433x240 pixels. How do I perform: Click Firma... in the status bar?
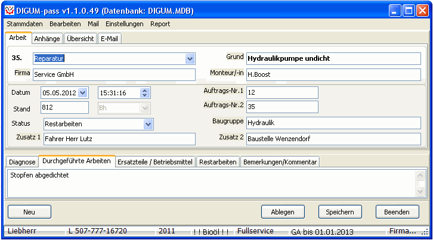[403, 231]
